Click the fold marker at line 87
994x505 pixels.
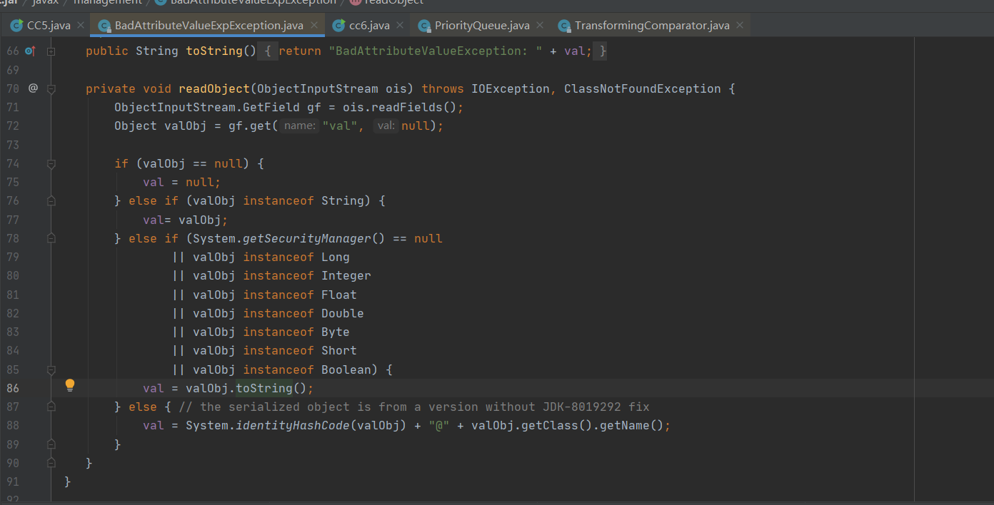click(51, 407)
